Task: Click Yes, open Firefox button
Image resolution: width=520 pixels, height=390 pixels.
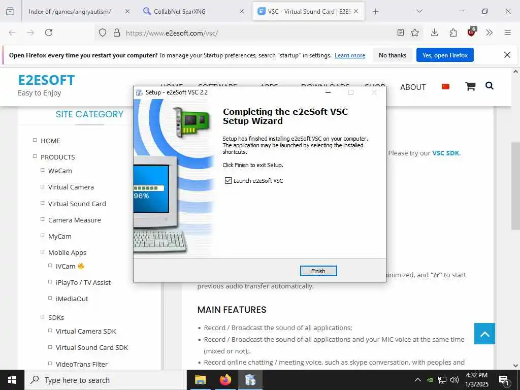Action: [x=445, y=55]
